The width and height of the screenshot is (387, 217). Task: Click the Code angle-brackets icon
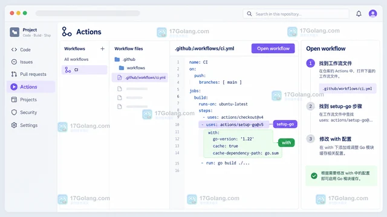coord(14,49)
